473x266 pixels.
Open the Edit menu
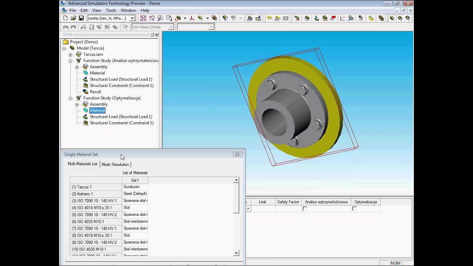pos(84,10)
